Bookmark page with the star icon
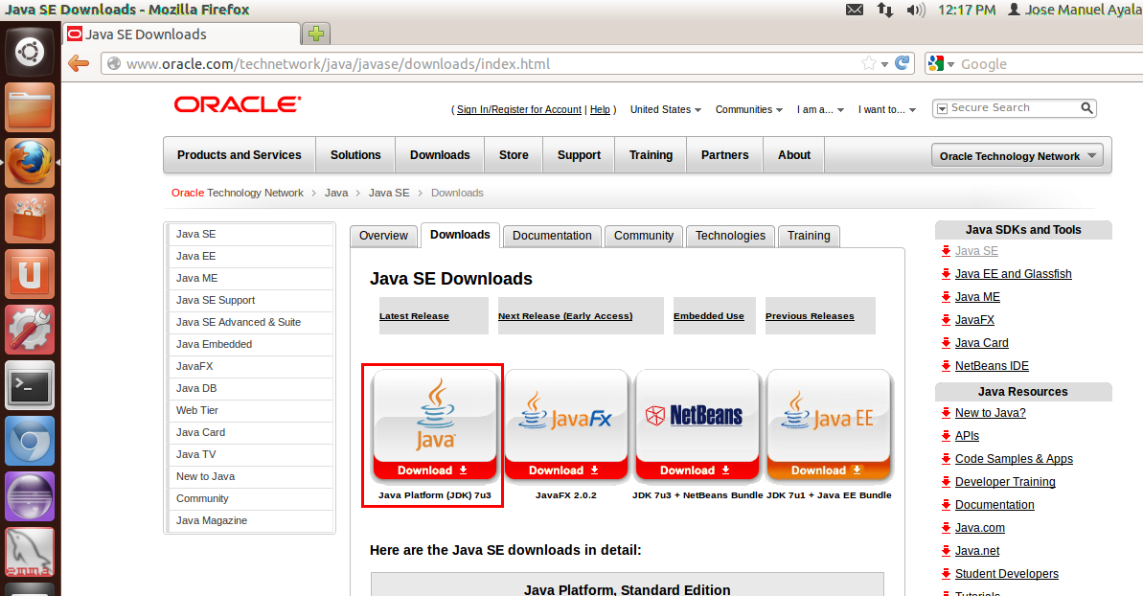This screenshot has height=596, width=1143. point(868,63)
